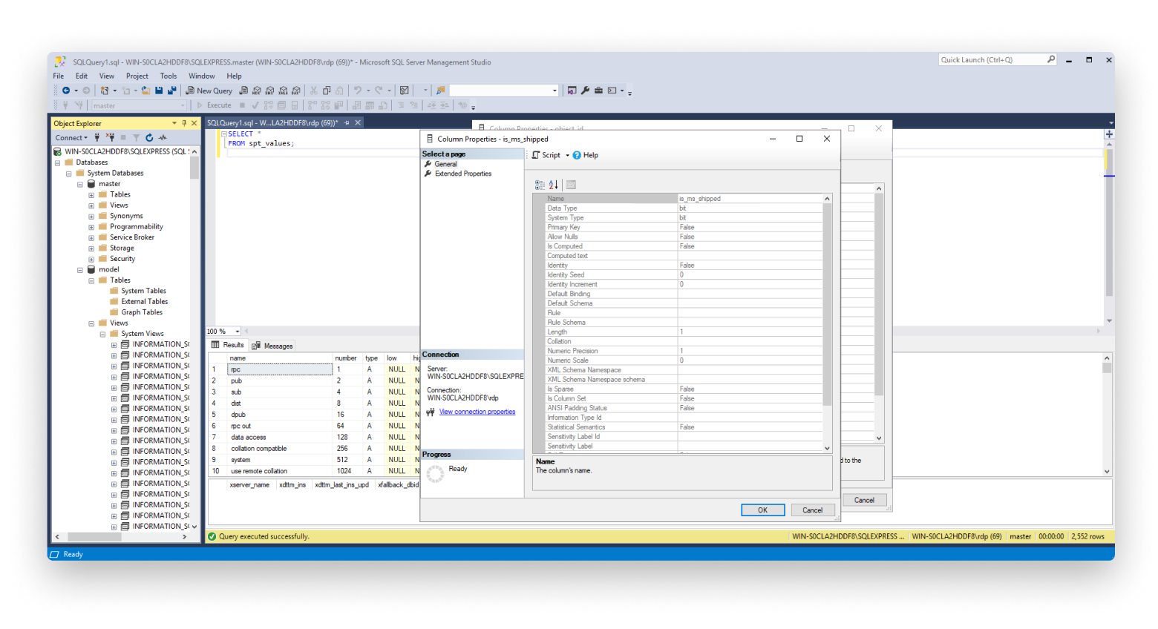This screenshot has width=1158, height=629.
Task: Select the 'collation compatible' cell in results
Action: pos(280,449)
